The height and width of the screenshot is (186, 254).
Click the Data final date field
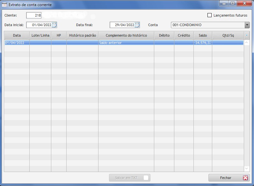click(122, 25)
